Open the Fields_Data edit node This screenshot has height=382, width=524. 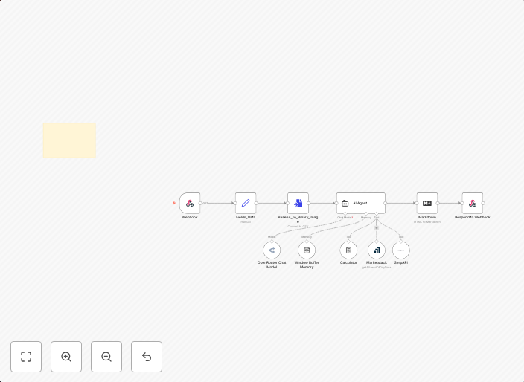pos(246,203)
